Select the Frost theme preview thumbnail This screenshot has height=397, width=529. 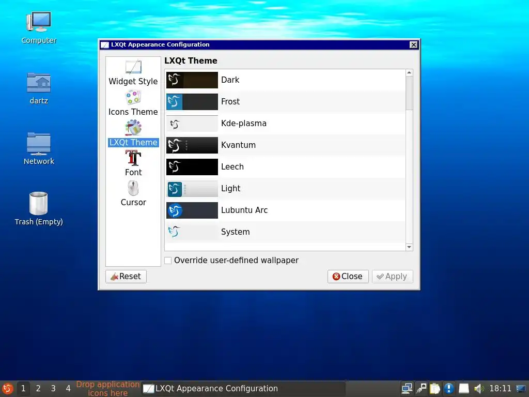click(x=192, y=102)
